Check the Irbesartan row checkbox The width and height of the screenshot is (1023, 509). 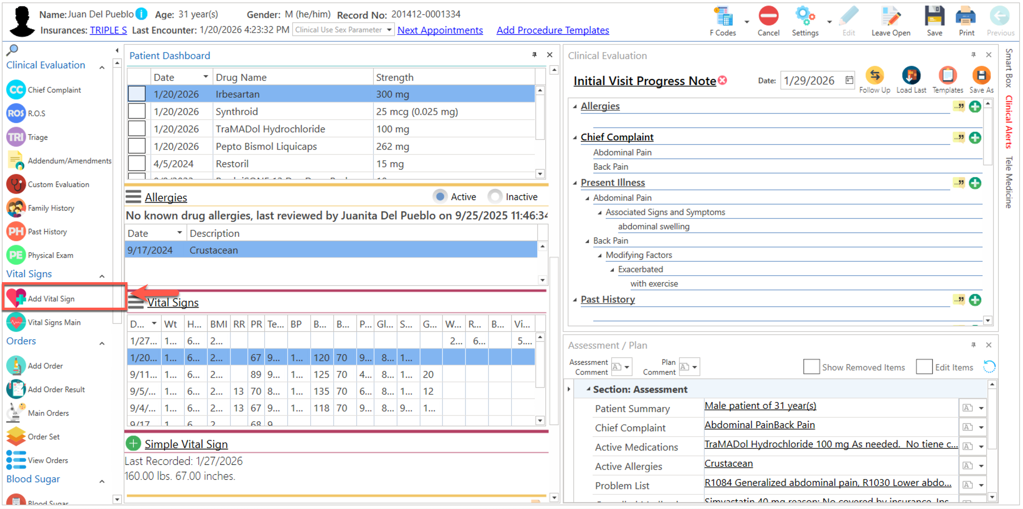(x=137, y=94)
